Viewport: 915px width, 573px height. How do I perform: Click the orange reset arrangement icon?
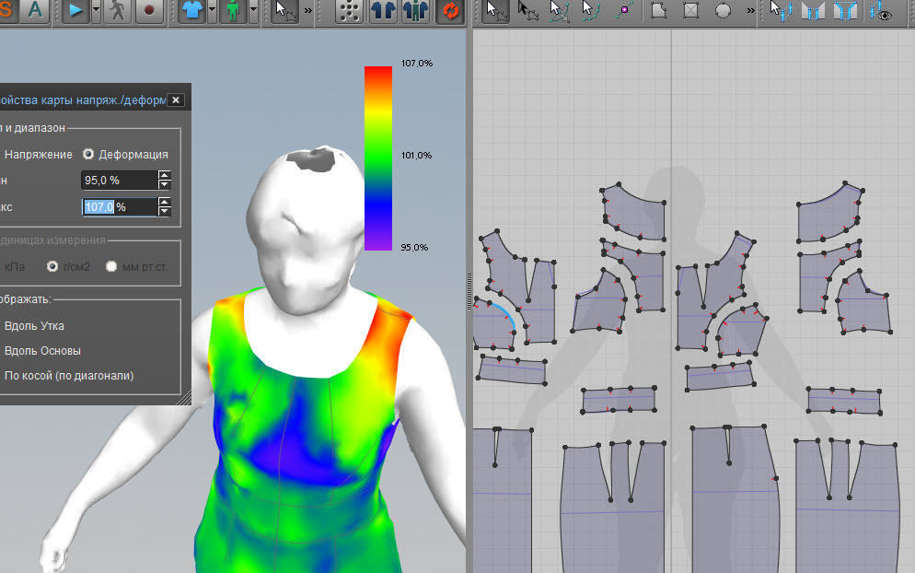coord(451,11)
